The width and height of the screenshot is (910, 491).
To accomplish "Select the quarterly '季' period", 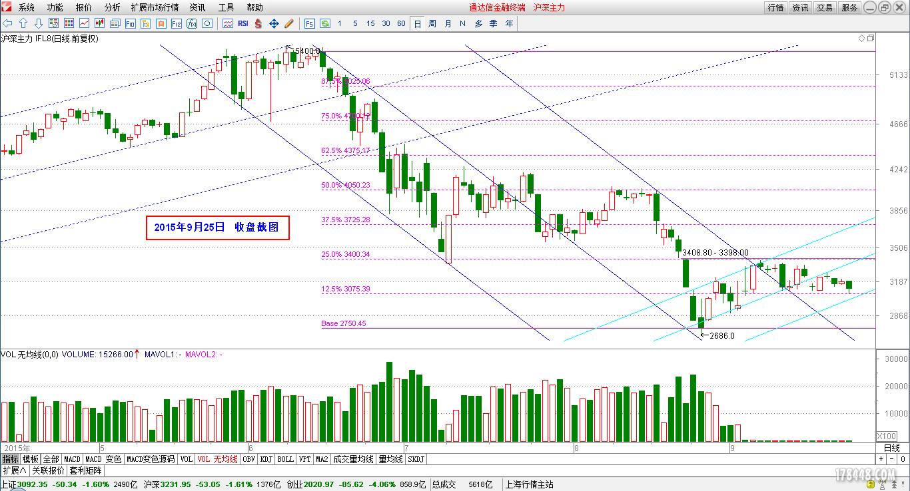I will pos(494,23).
